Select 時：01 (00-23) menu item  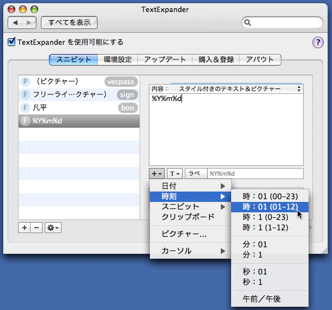click(270, 196)
